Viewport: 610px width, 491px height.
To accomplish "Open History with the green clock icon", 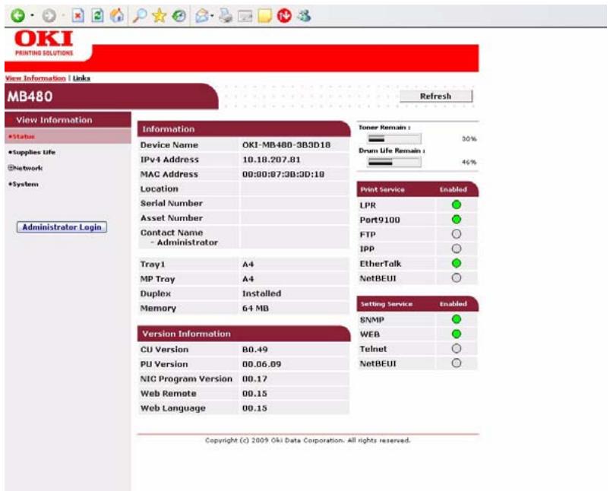I will (179, 15).
